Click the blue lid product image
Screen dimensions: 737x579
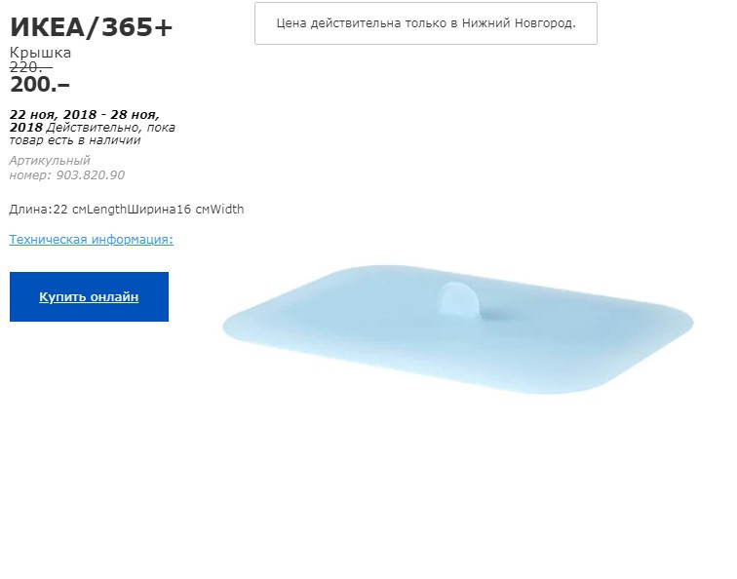pyautogui.click(x=458, y=328)
